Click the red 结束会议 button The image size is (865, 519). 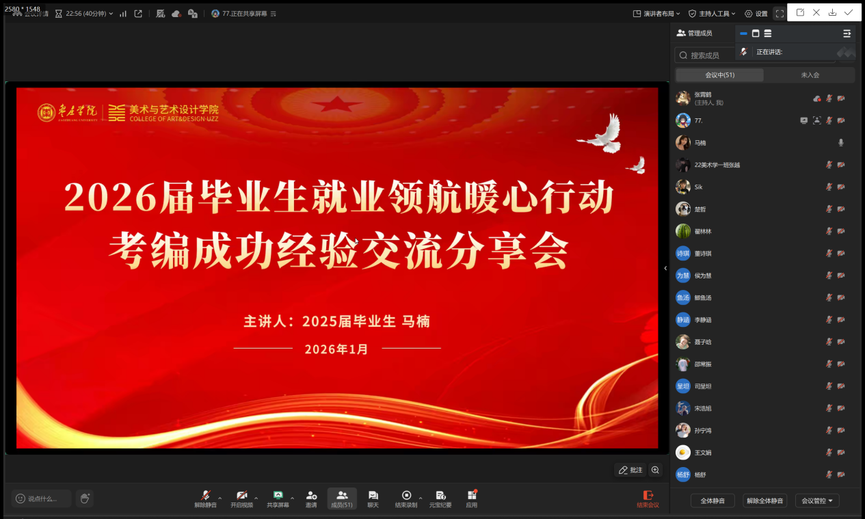(648, 498)
